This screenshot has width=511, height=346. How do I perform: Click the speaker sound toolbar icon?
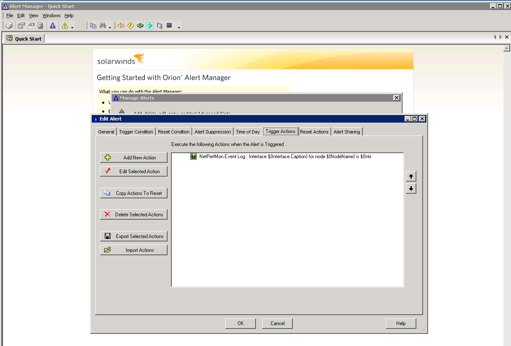[121, 26]
